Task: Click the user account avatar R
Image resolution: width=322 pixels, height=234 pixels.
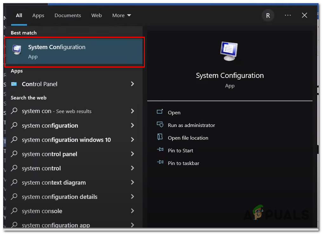Action: 268,16
